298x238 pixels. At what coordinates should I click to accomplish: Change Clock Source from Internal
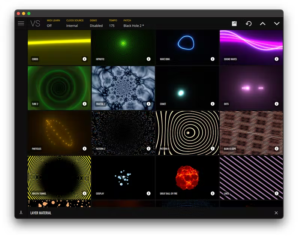click(x=72, y=26)
